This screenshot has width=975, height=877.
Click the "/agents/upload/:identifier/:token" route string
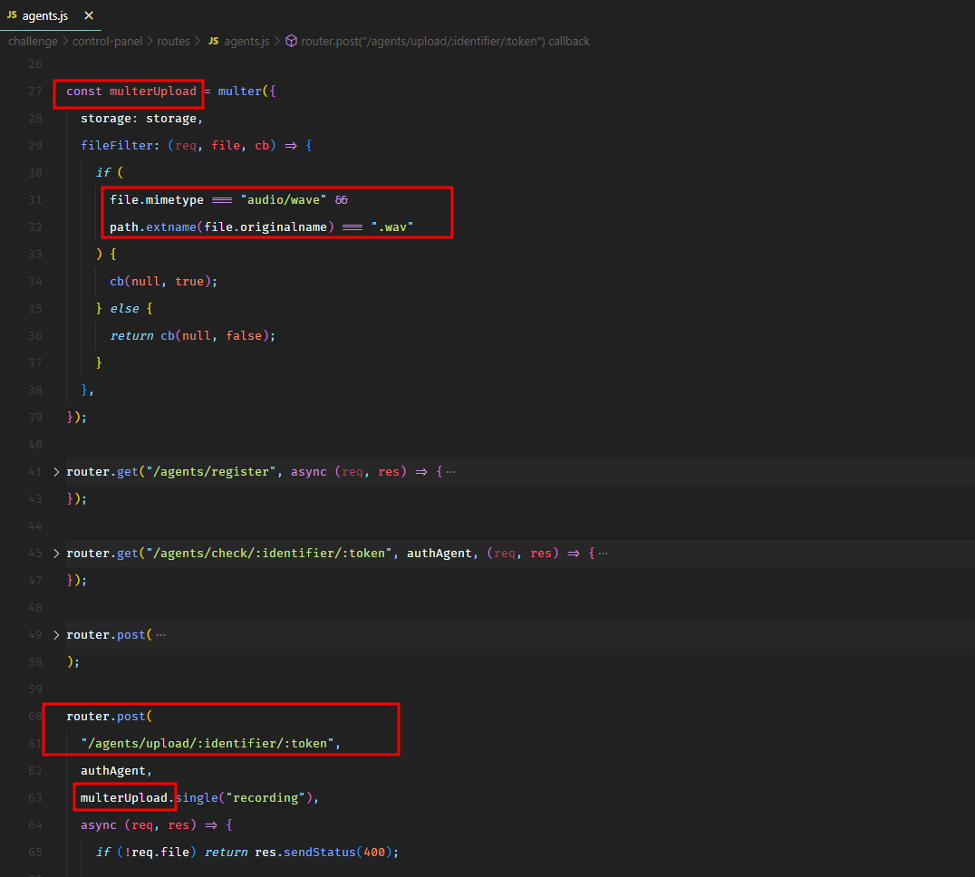(209, 744)
